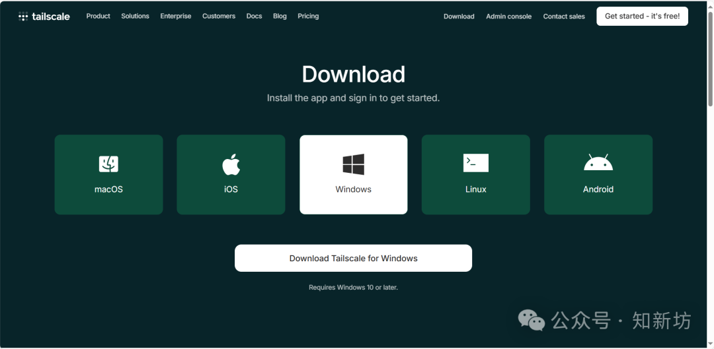Pick the Linux terminal icon tile
Screen dimensions: 714x349
coord(475,175)
